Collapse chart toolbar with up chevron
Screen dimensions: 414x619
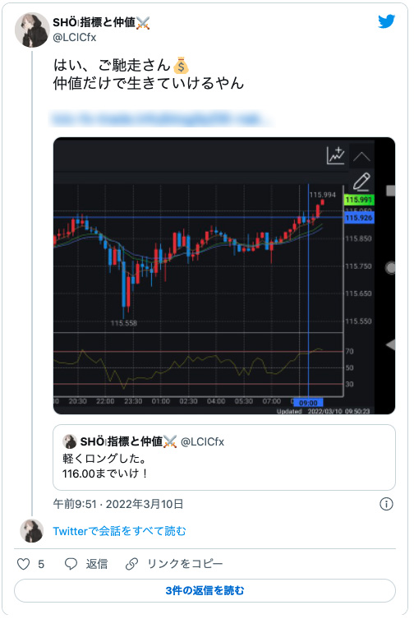361,157
